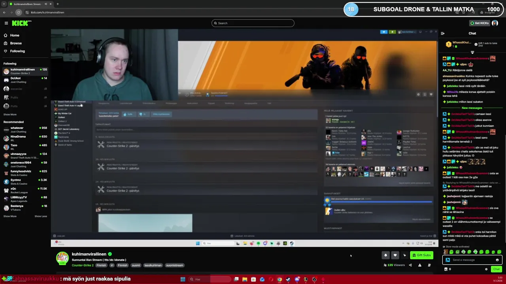Toggle notification bell for the channel

click(385, 255)
